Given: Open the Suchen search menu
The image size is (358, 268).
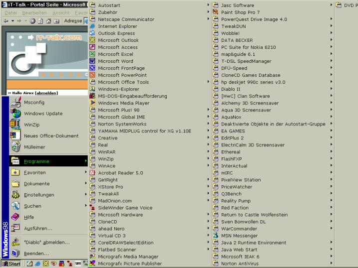Looking at the screenshot, I should pyautogui.click(x=48, y=206).
